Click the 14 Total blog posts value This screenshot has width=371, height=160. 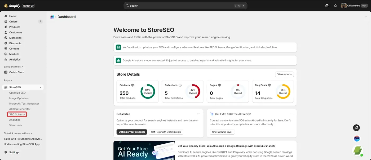(258, 93)
